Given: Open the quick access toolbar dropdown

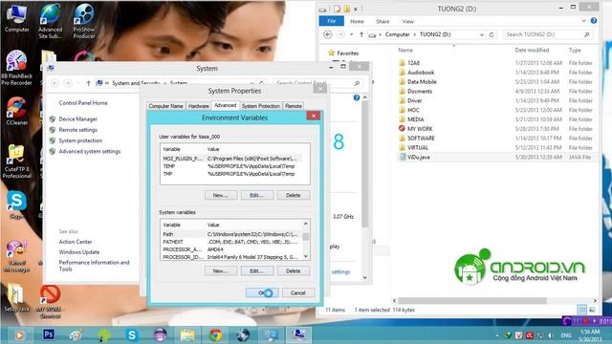Looking at the screenshot, I should pyautogui.click(x=356, y=9).
